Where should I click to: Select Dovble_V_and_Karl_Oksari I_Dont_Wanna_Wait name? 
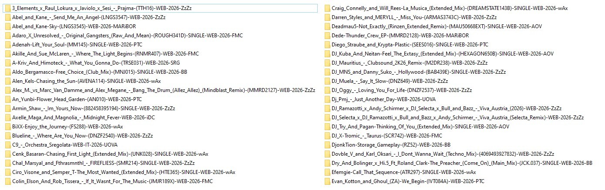pos(443,154)
